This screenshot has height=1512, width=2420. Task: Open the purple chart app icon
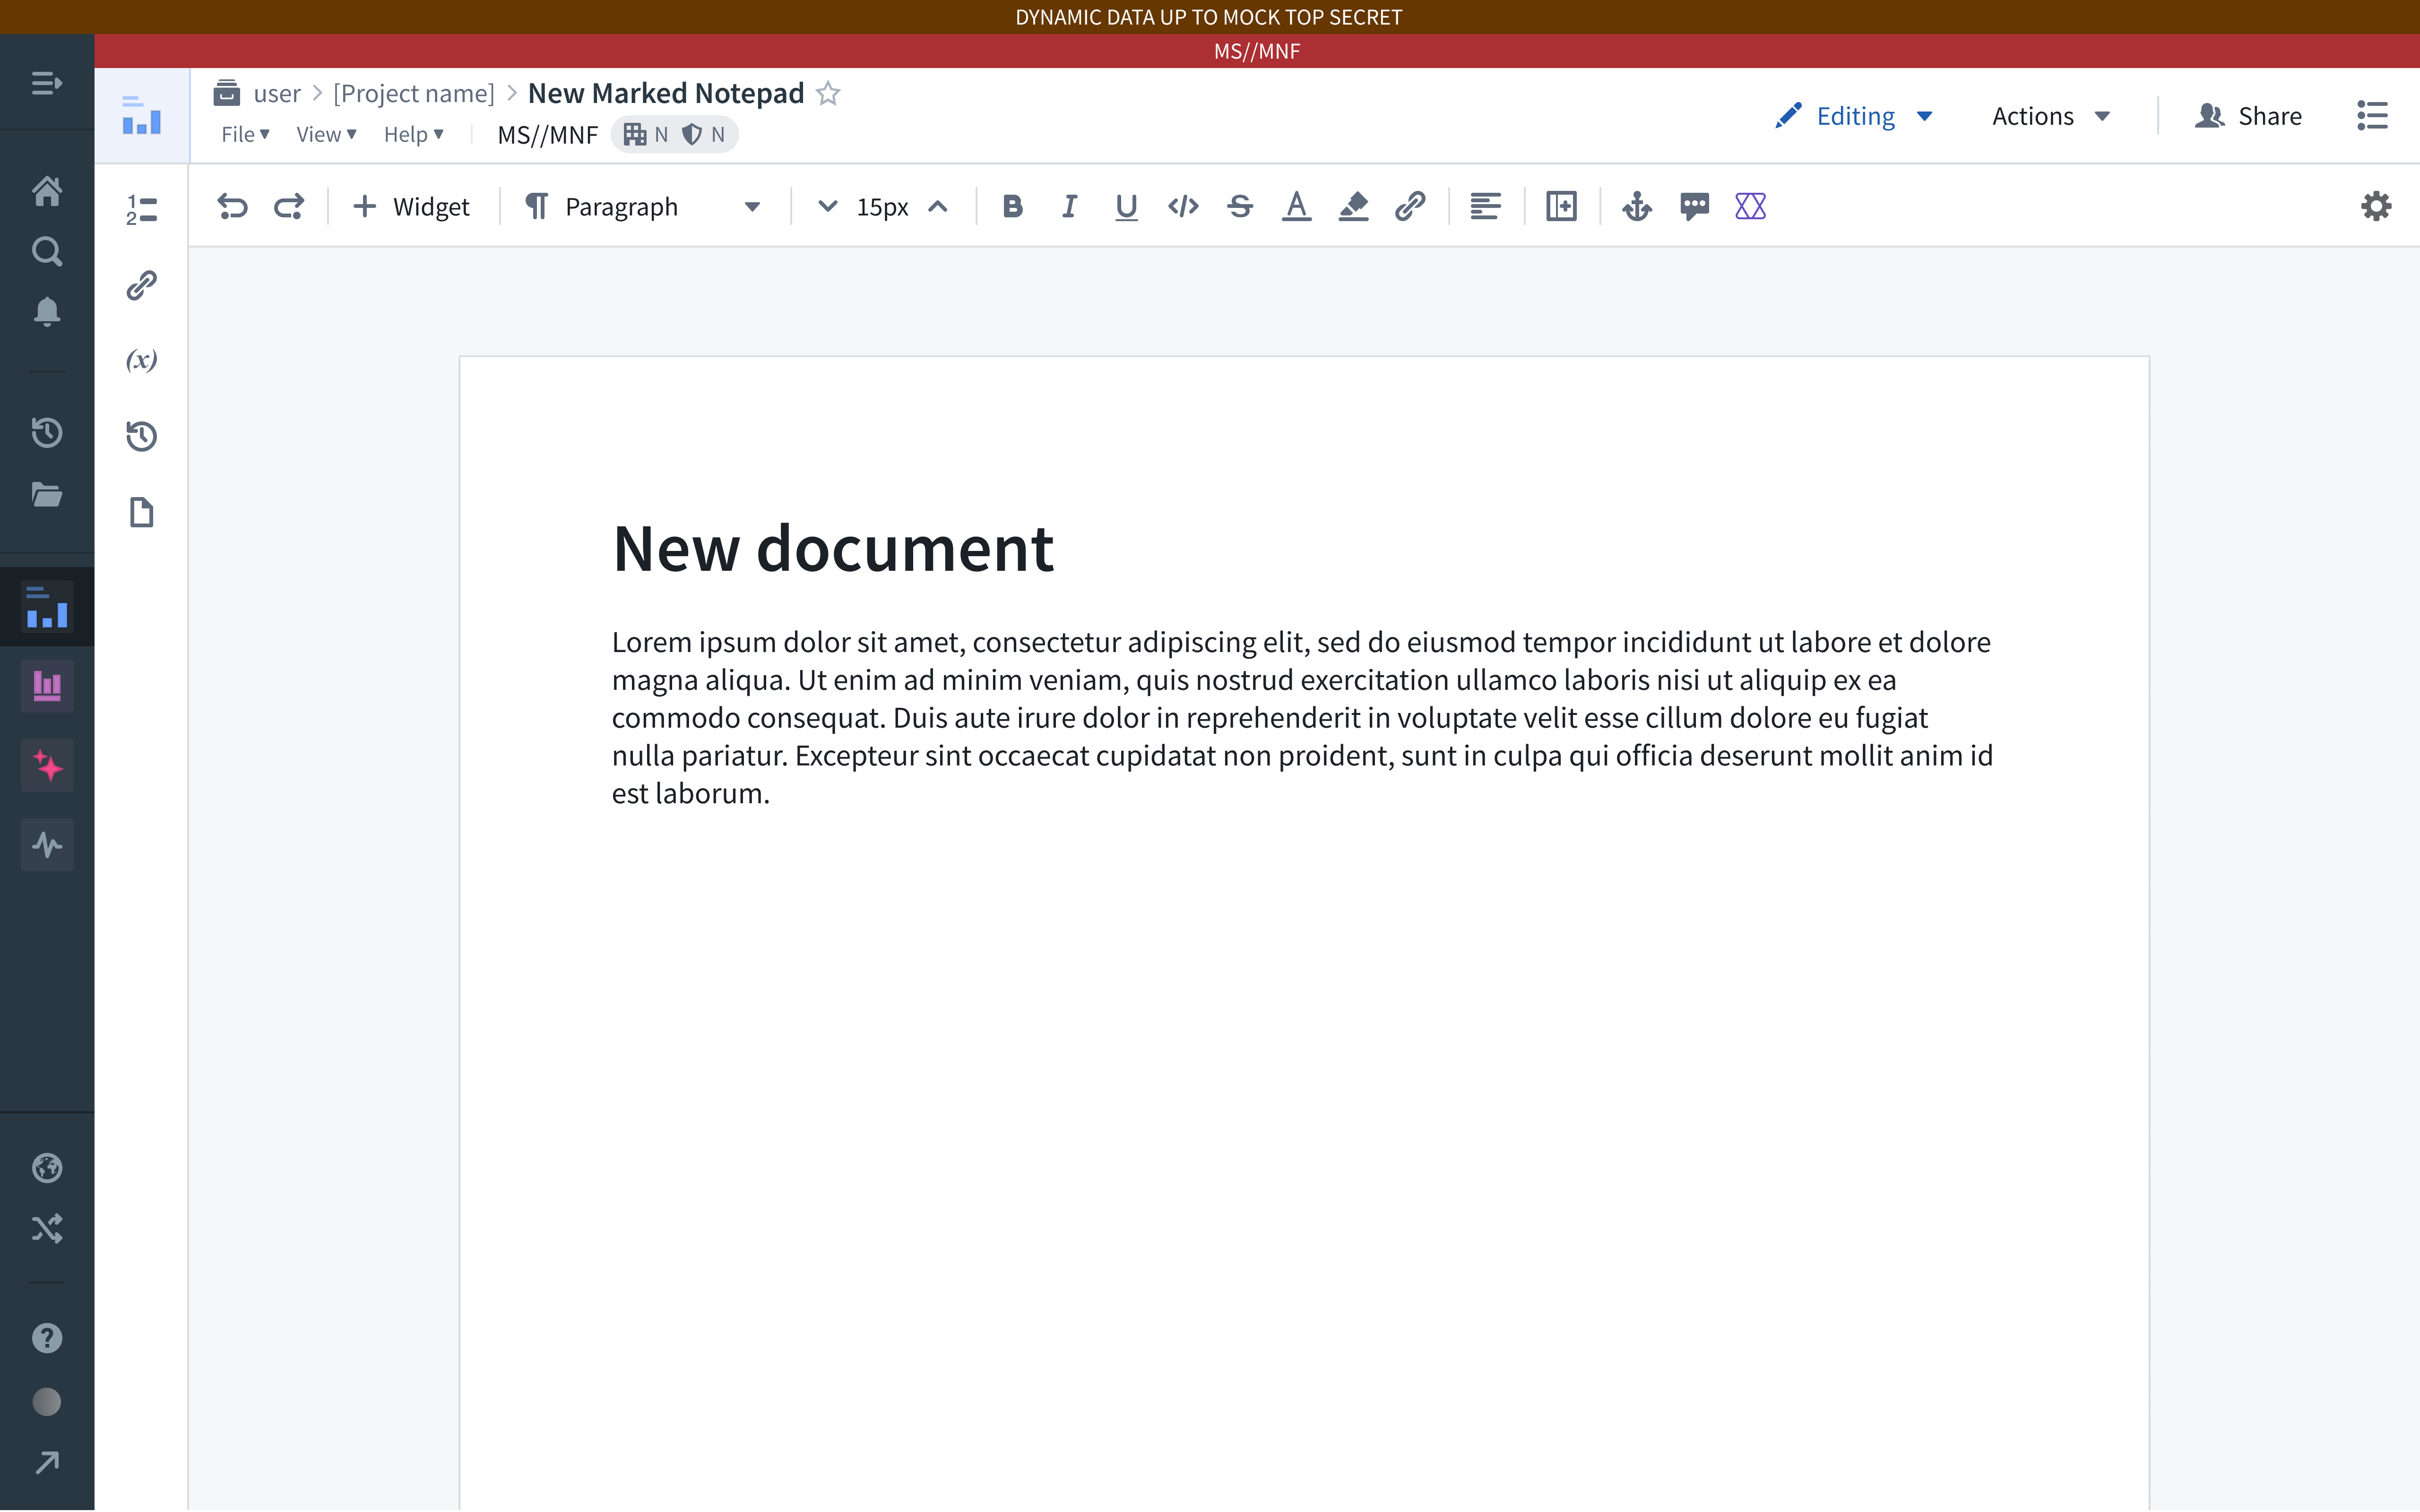click(x=47, y=686)
